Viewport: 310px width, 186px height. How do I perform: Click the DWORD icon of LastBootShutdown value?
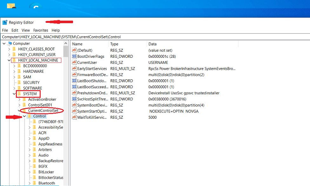74,81
